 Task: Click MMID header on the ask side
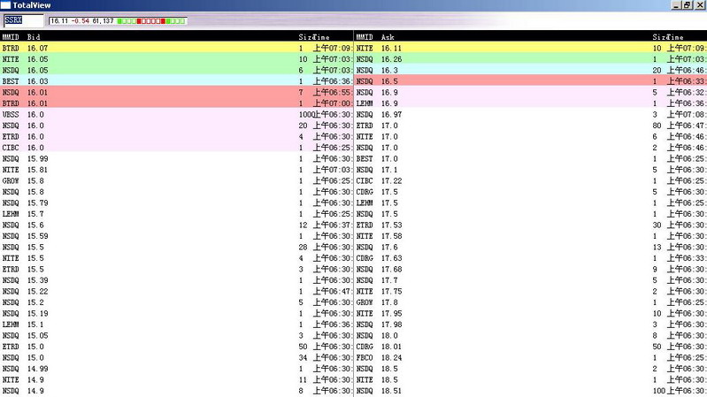(x=365, y=37)
